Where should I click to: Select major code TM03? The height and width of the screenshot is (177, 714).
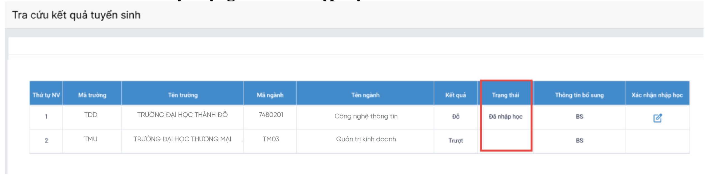pyautogui.click(x=271, y=139)
